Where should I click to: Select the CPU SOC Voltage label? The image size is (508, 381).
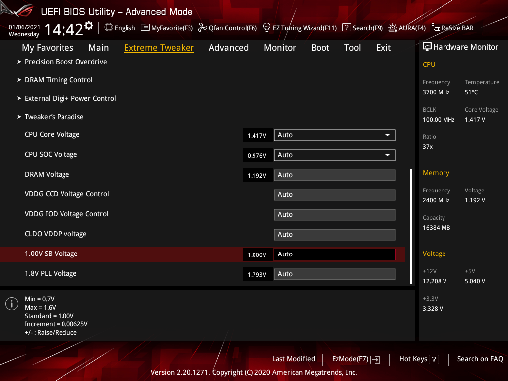click(x=51, y=155)
